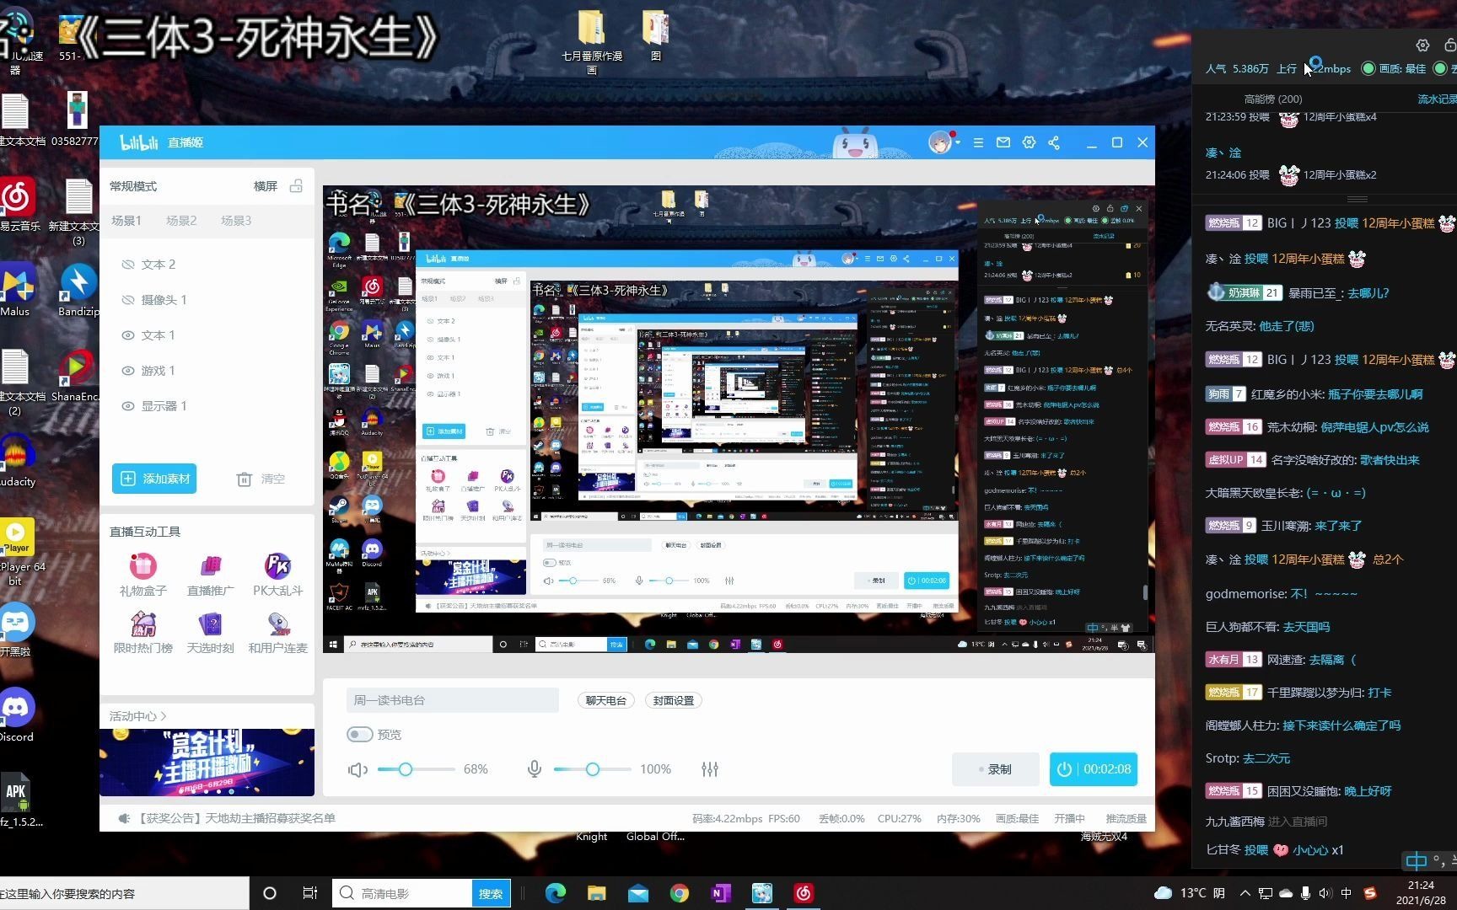Switch to 场景3 tab
The width and height of the screenshot is (1457, 910).
(x=236, y=221)
